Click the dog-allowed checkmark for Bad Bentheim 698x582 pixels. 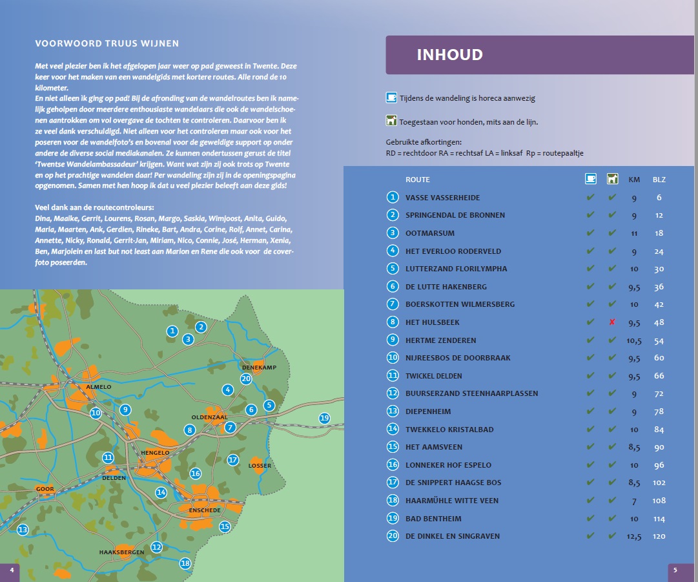pos(612,518)
